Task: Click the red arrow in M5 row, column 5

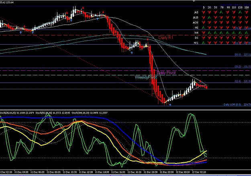Action: click(204, 12)
